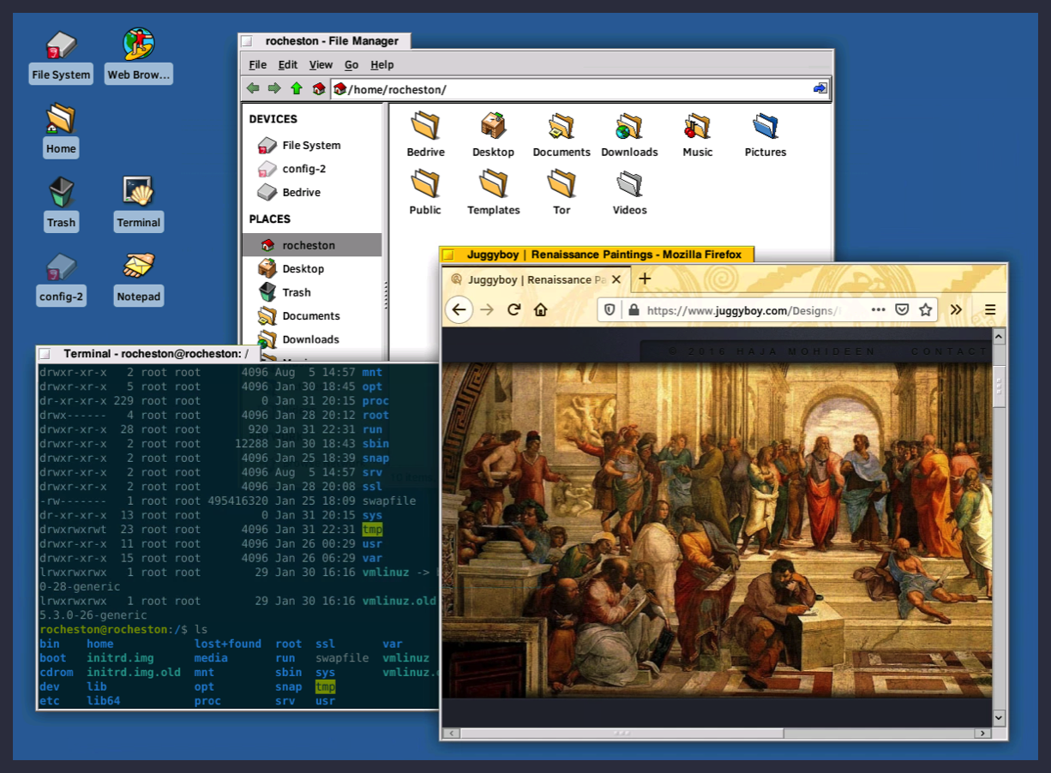
Task: Select rocheston in the Places sidebar
Action: click(312, 245)
